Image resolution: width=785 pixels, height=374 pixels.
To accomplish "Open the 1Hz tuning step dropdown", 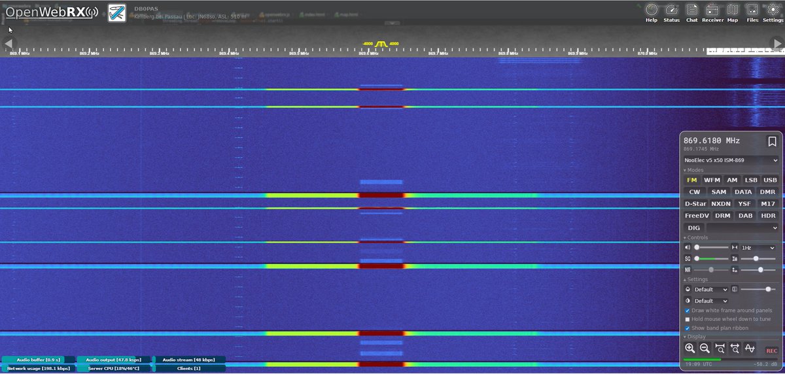I will pos(759,248).
